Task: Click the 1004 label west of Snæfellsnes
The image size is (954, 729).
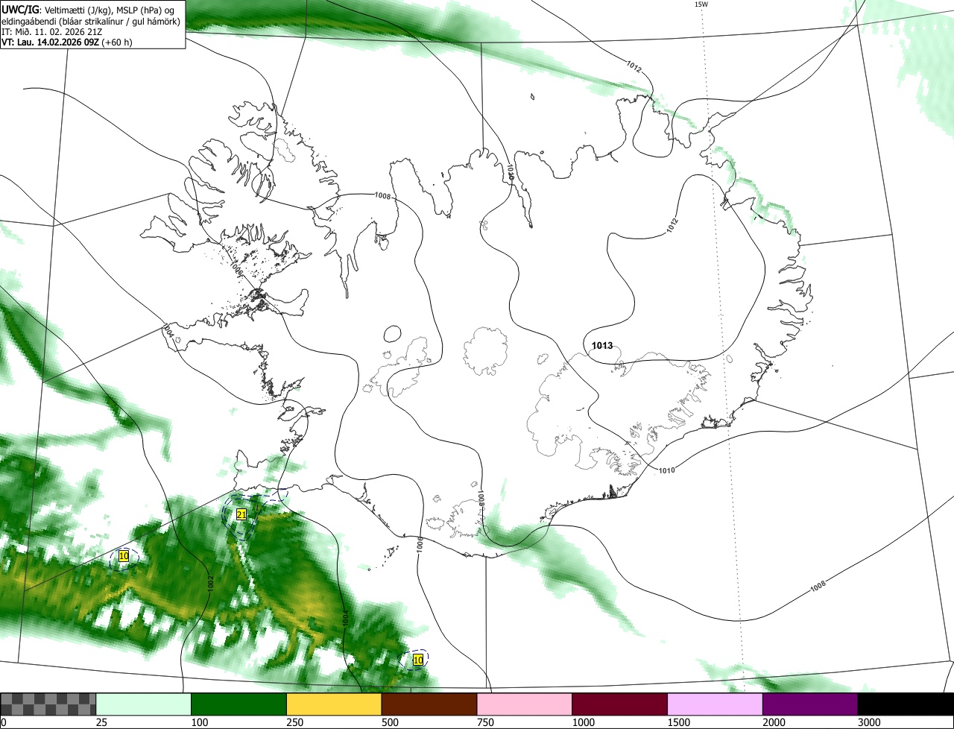Action: click(x=168, y=332)
